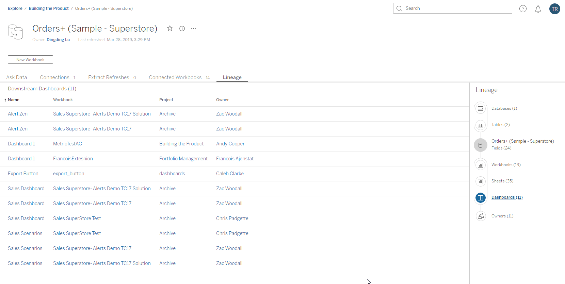Image resolution: width=565 pixels, height=284 pixels.
Task: Click the Name column header
Action: coord(14,100)
